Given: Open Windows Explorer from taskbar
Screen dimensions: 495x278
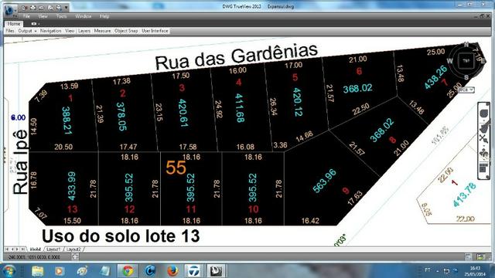Looking at the screenshot, I should pos(37,271).
